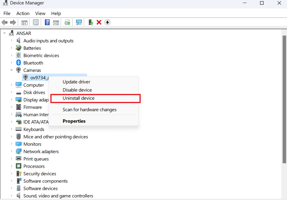Image resolution: width=287 pixels, height=200 pixels.
Task: Click the Mice and pointing devices icon
Action: coord(18,136)
